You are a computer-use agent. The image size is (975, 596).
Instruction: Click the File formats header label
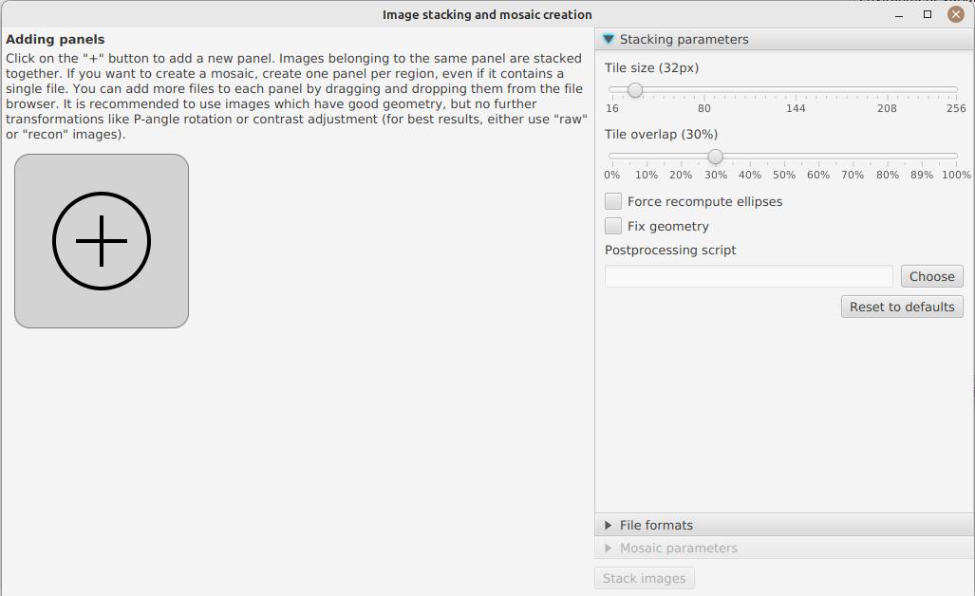tap(656, 525)
